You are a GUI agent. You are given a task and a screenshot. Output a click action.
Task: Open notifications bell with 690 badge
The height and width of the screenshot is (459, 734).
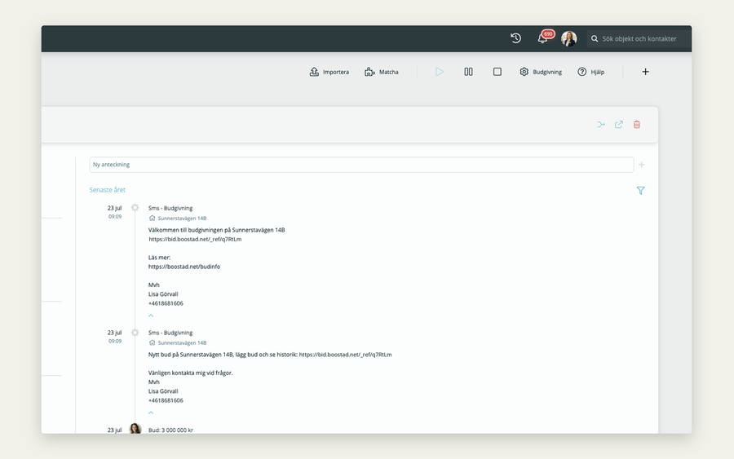click(545, 38)
